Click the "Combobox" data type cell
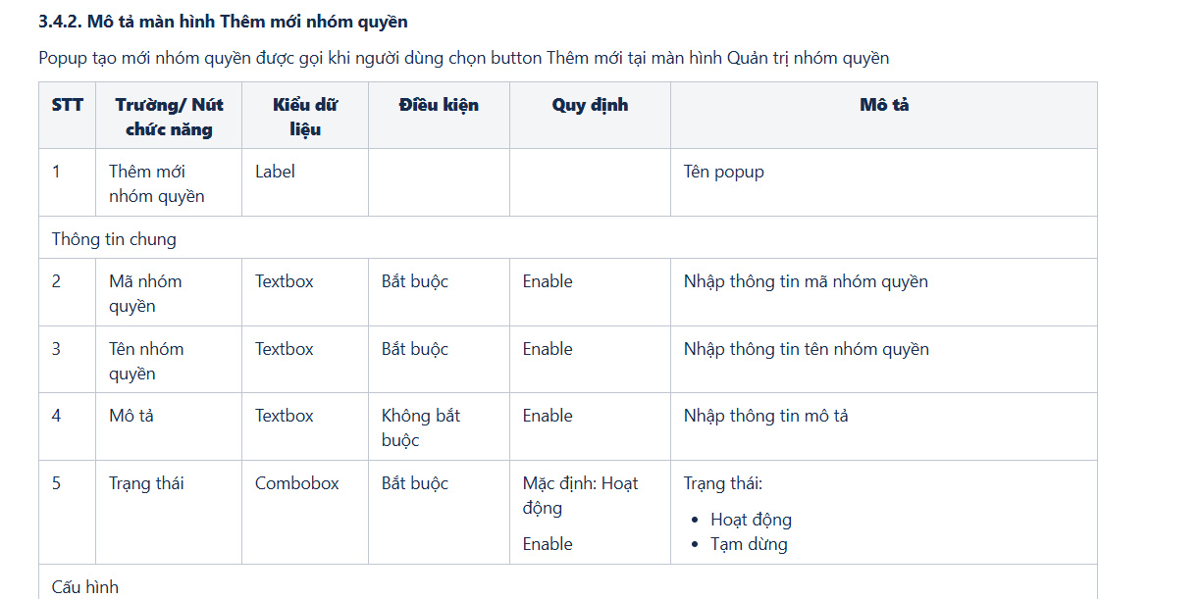The height and width of the screenshot is (599, 1203). (297, 483)
